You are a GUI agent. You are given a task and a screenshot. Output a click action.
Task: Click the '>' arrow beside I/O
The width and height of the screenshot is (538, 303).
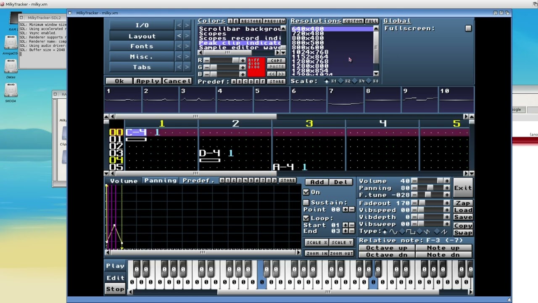[187, 26]
